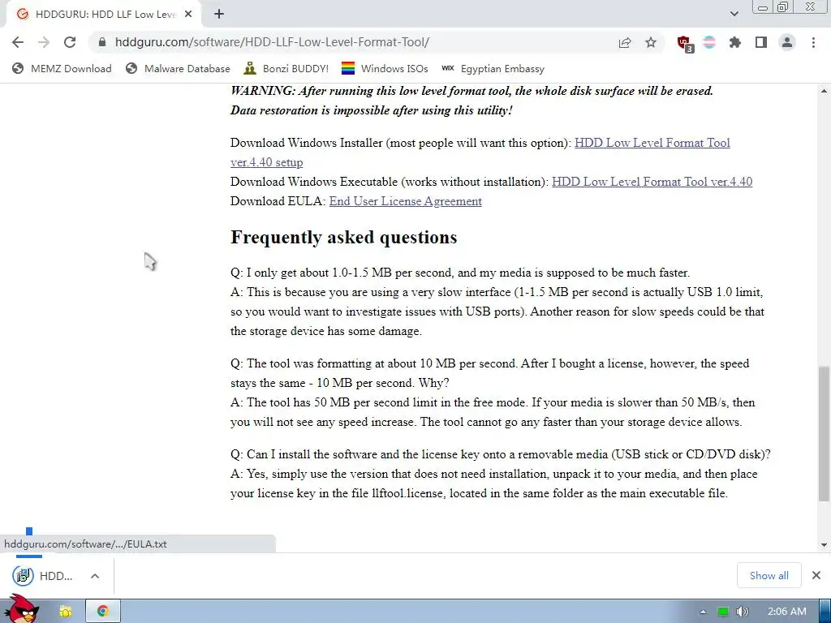831x623 pixels.
Task: Share this page via share icon
Action: pyautogui.click(x=625, y=42)
